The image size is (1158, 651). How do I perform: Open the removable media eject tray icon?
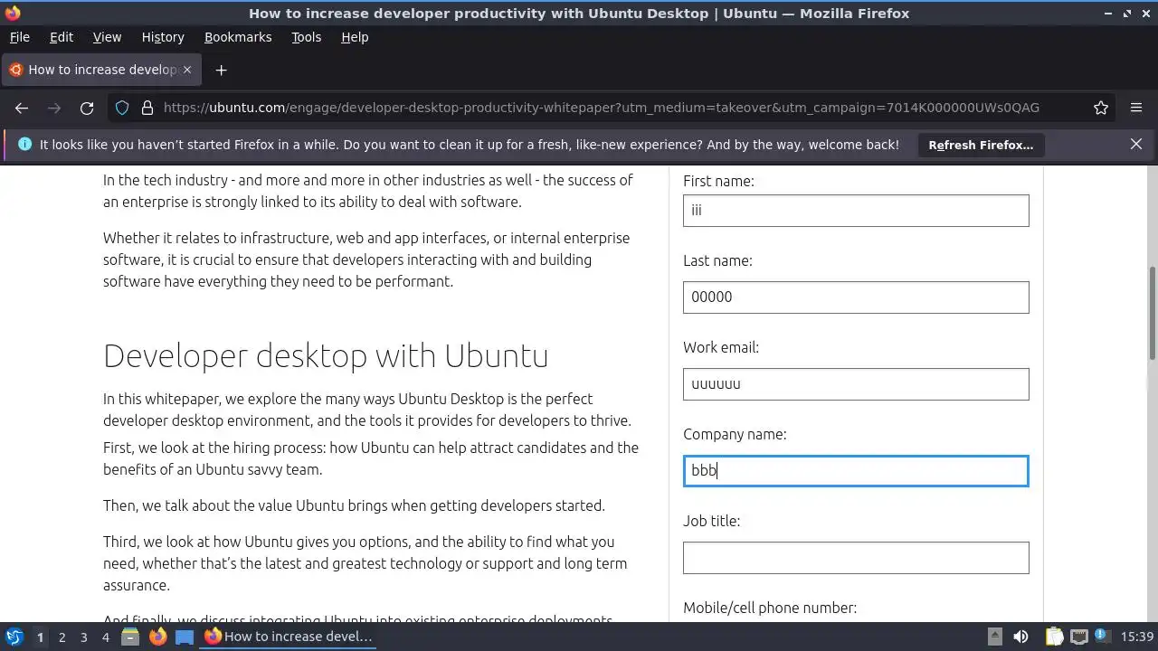point(994,637)
